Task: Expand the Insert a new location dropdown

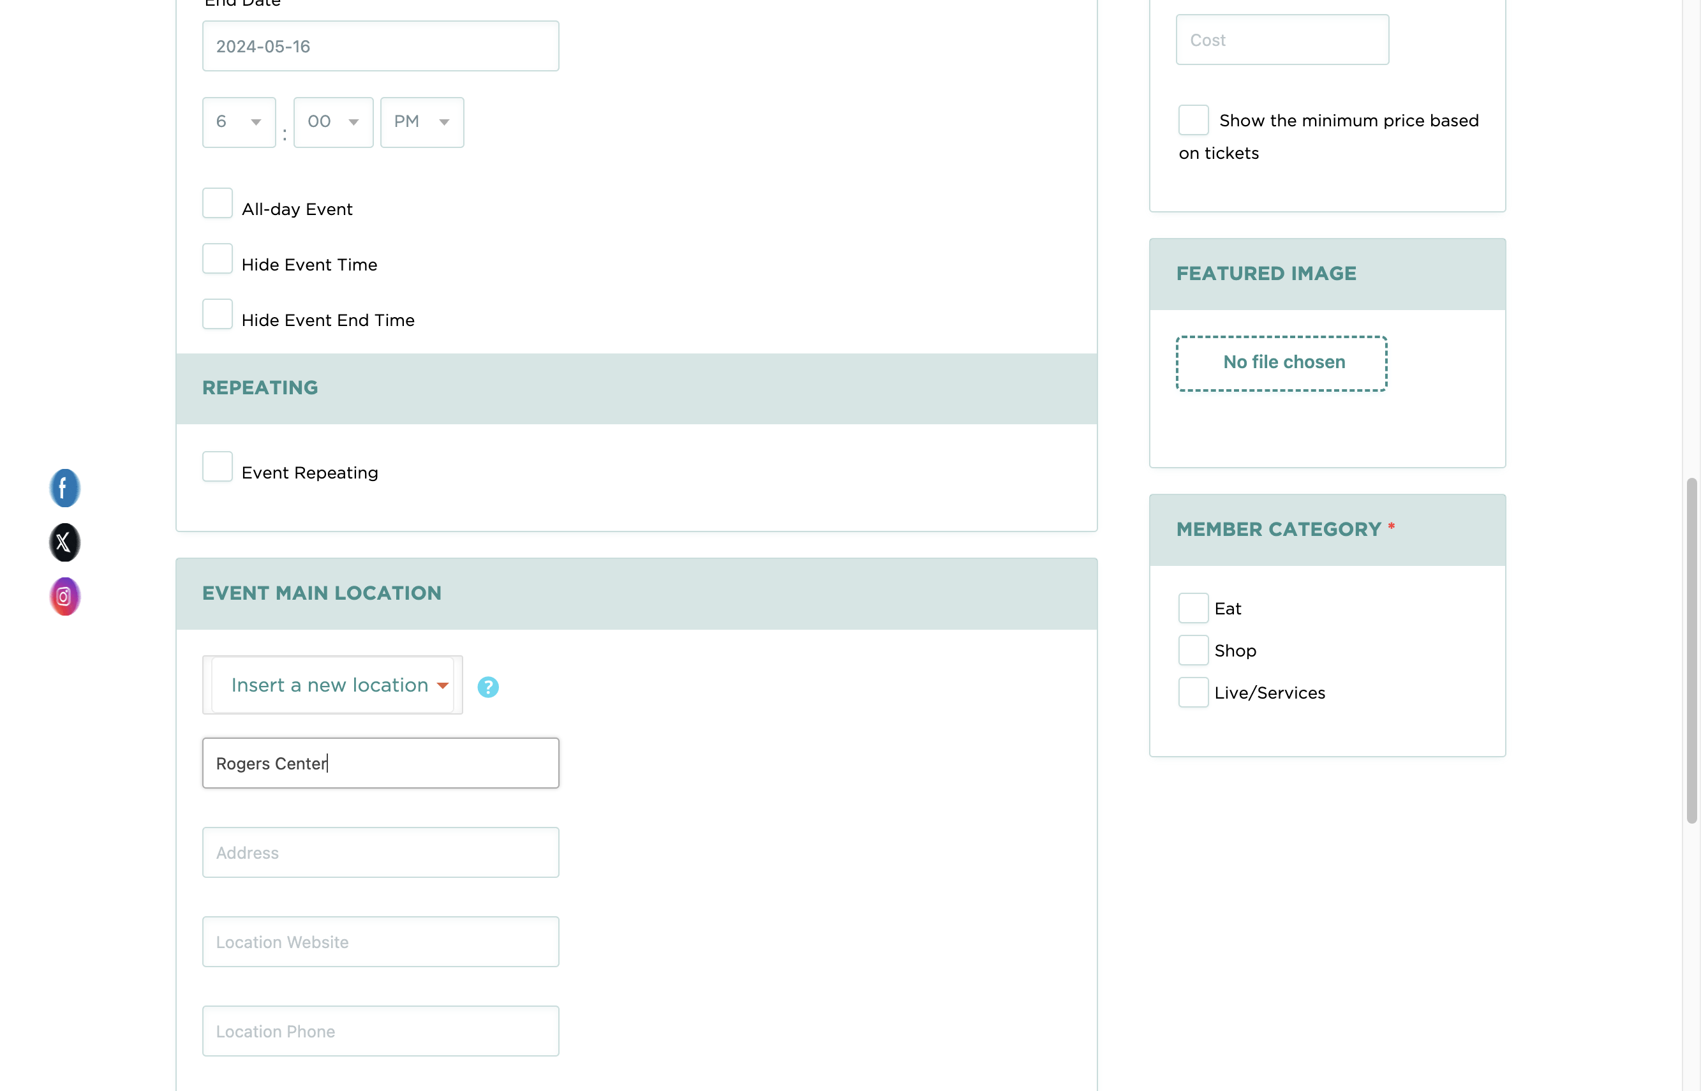Action: coord(333,685)
